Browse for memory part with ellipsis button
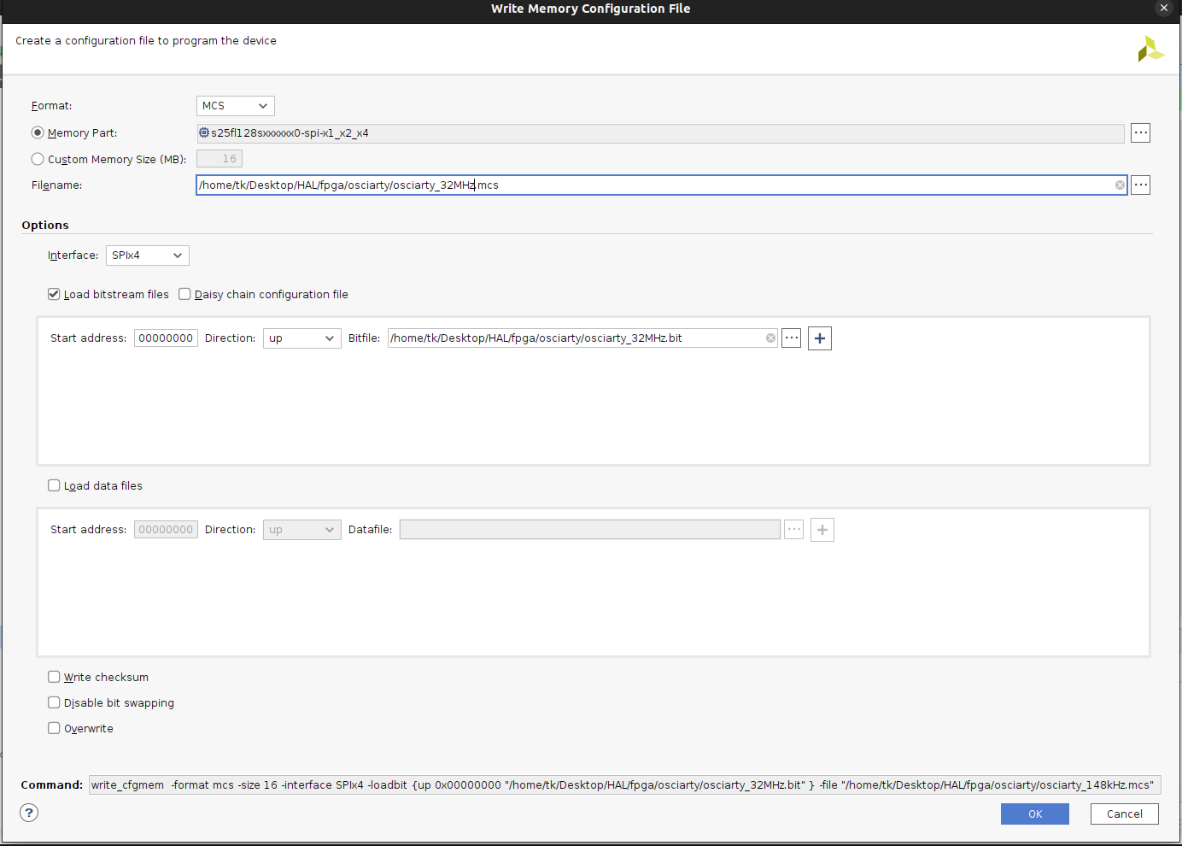This screenshot has width=1182, height=846. pos(1140,132)
